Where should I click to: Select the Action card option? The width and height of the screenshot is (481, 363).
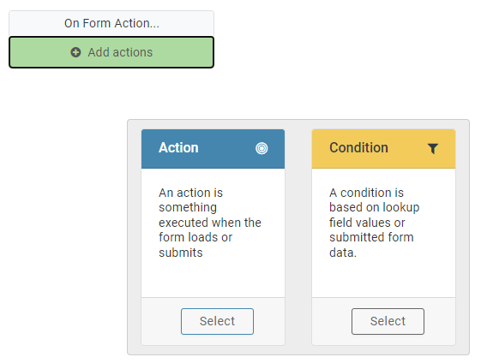pyautogui.click(x=217, y=321)
